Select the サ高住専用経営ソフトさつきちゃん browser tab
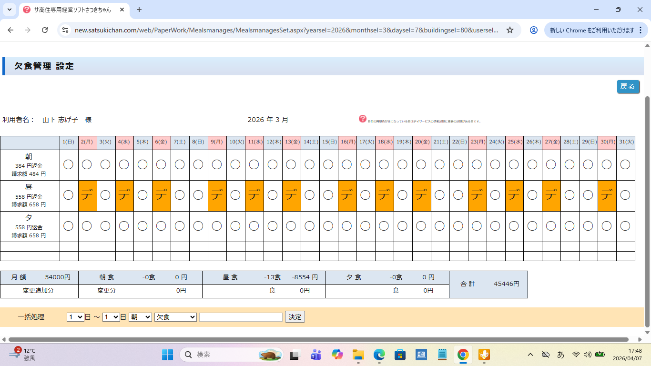This screenshot has height=366, width=651. coord(71,10)
